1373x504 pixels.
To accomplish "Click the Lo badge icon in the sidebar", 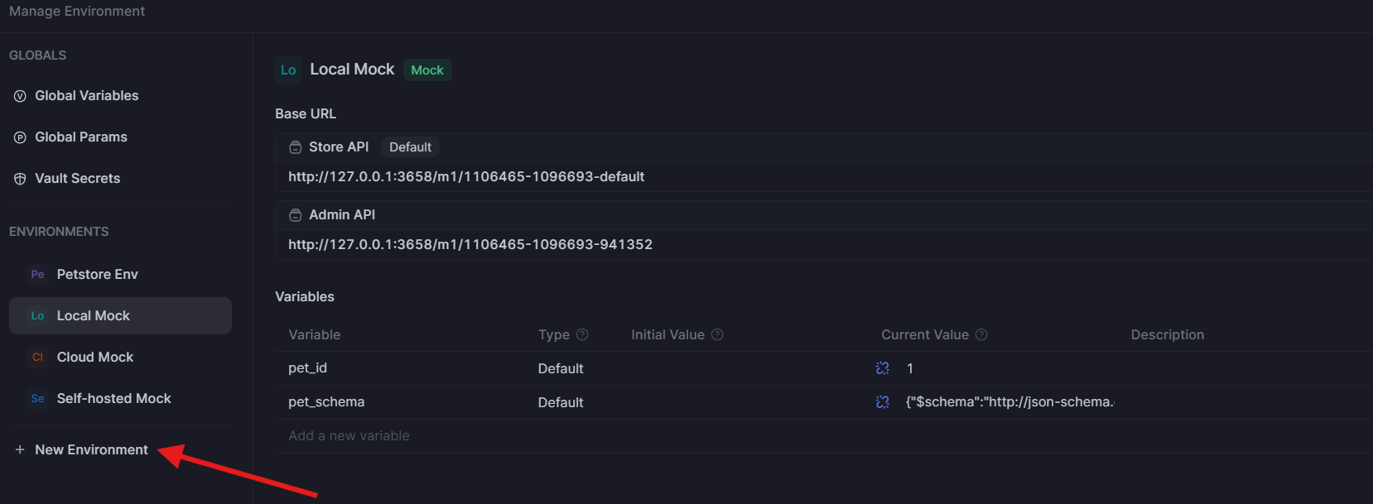I will [37, 316].
